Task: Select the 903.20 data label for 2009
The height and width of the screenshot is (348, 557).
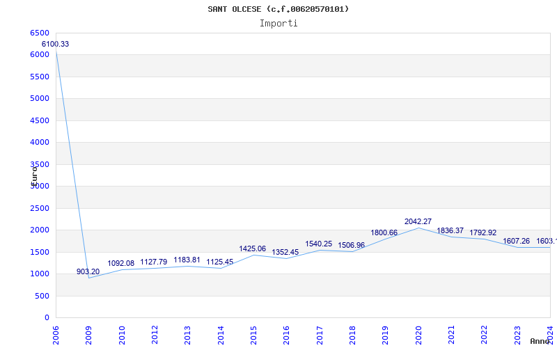Action: pos(88,271)
